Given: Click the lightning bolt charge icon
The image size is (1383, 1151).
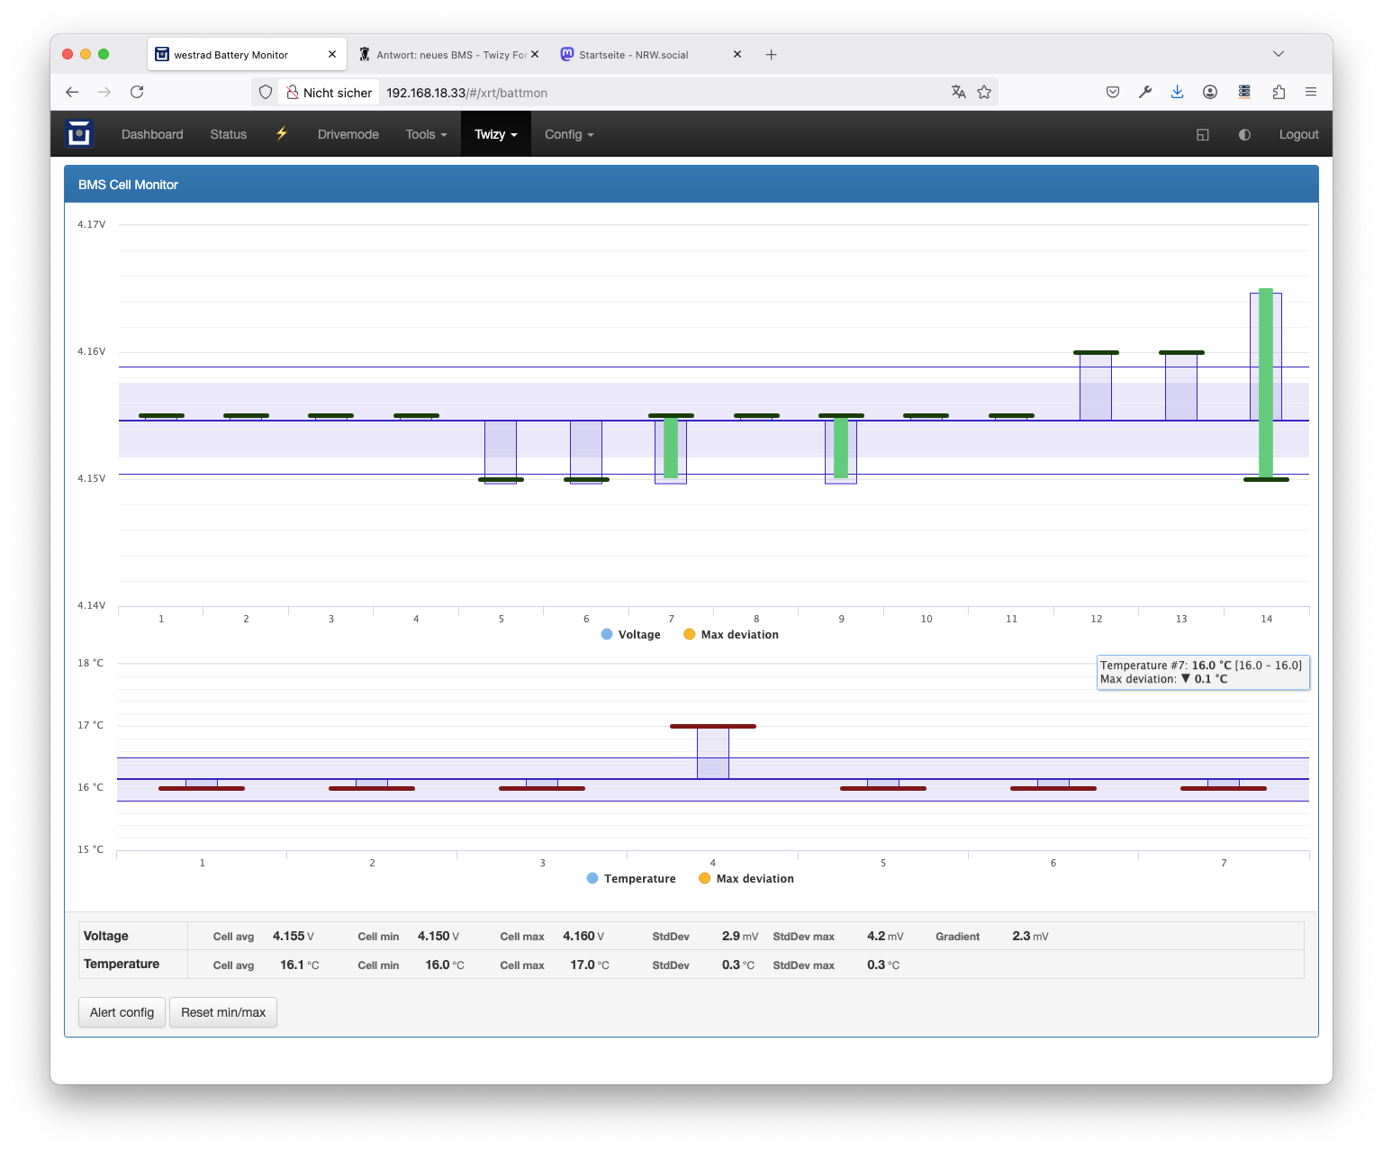Looking at the screenshot, I should click(x=282, y=134).
